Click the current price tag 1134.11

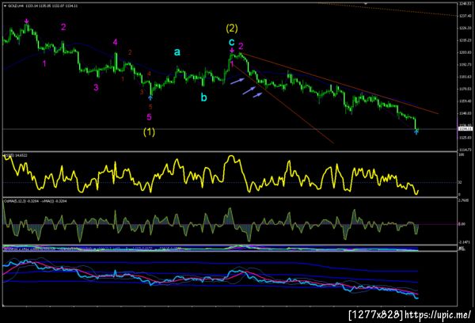tap(465, 129)
